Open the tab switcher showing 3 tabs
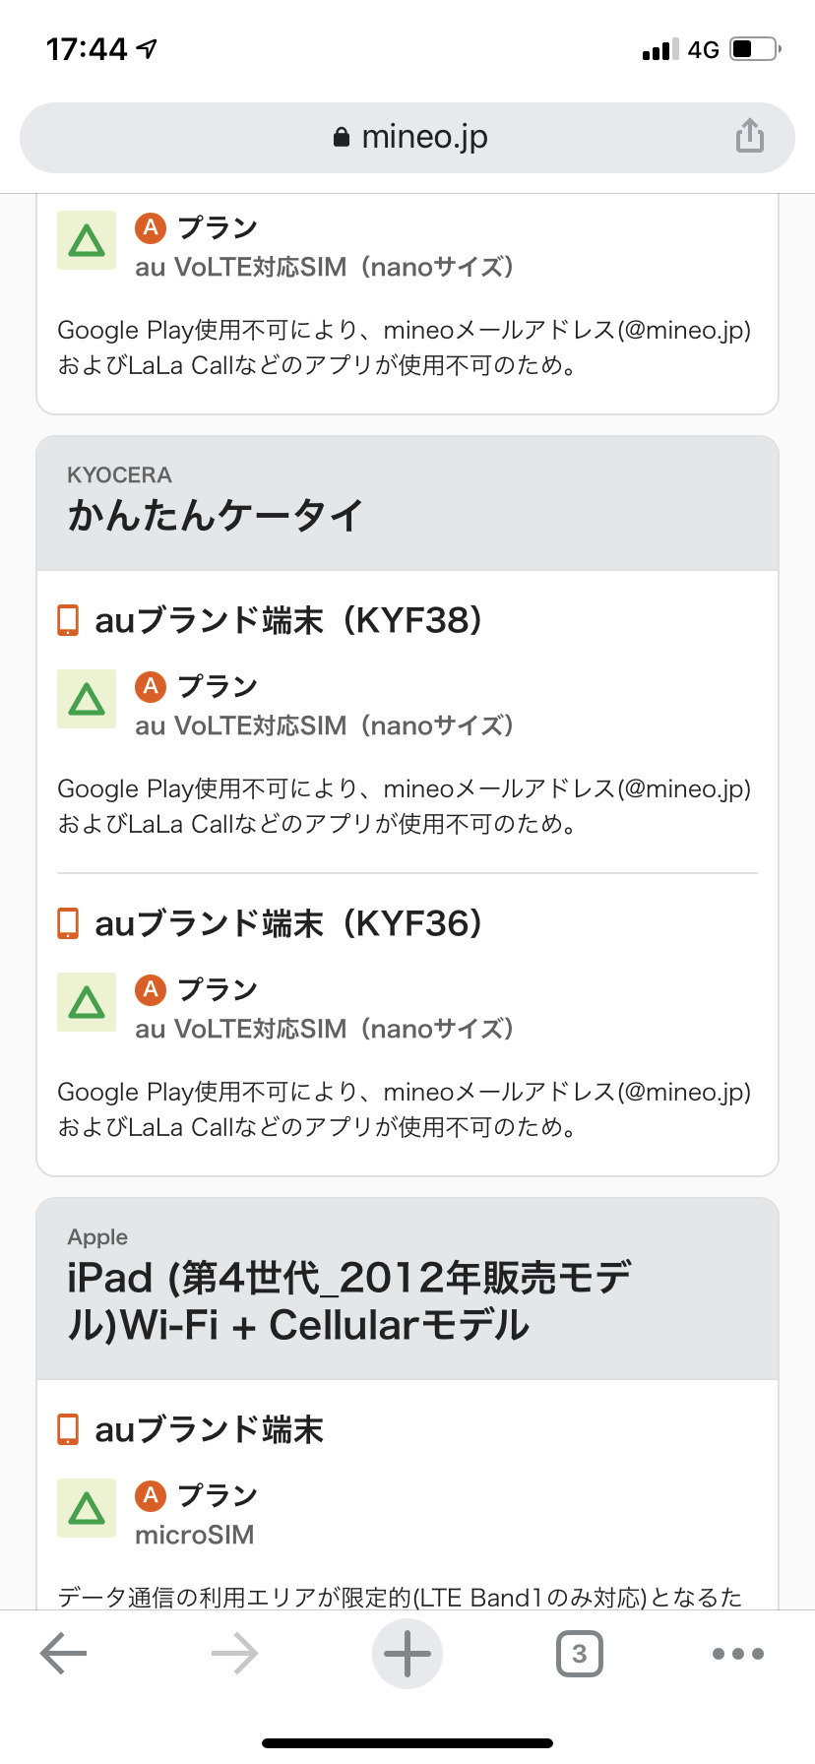Viewport: 815px width, 1764px height. click(x=579, y=1654)
